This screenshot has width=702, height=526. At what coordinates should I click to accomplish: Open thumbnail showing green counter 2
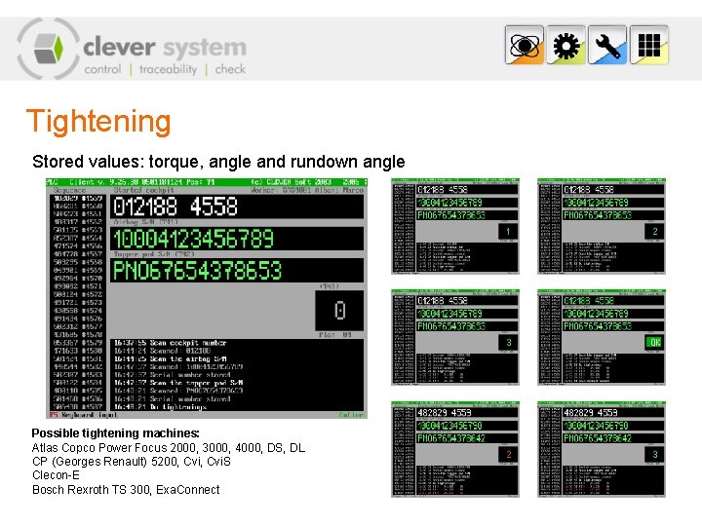[602, 226]
